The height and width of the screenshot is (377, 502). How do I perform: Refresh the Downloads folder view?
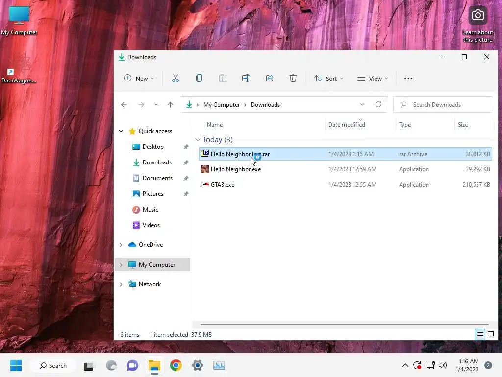click(378, 104)
